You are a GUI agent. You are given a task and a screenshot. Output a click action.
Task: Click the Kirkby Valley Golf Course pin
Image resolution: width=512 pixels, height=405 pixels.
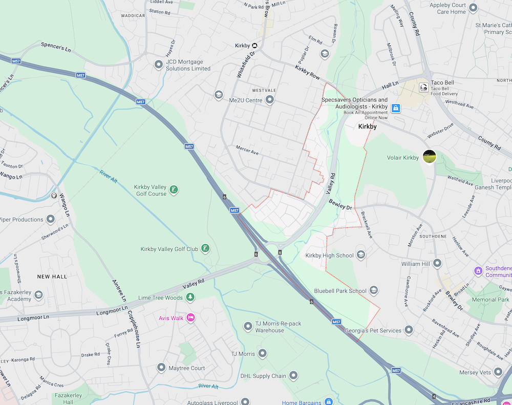pyautogui.click(x=174, y=189)
